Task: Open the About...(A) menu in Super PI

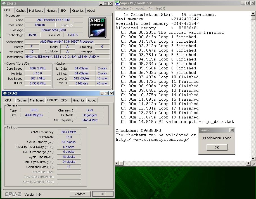Action: coord(144,8)
